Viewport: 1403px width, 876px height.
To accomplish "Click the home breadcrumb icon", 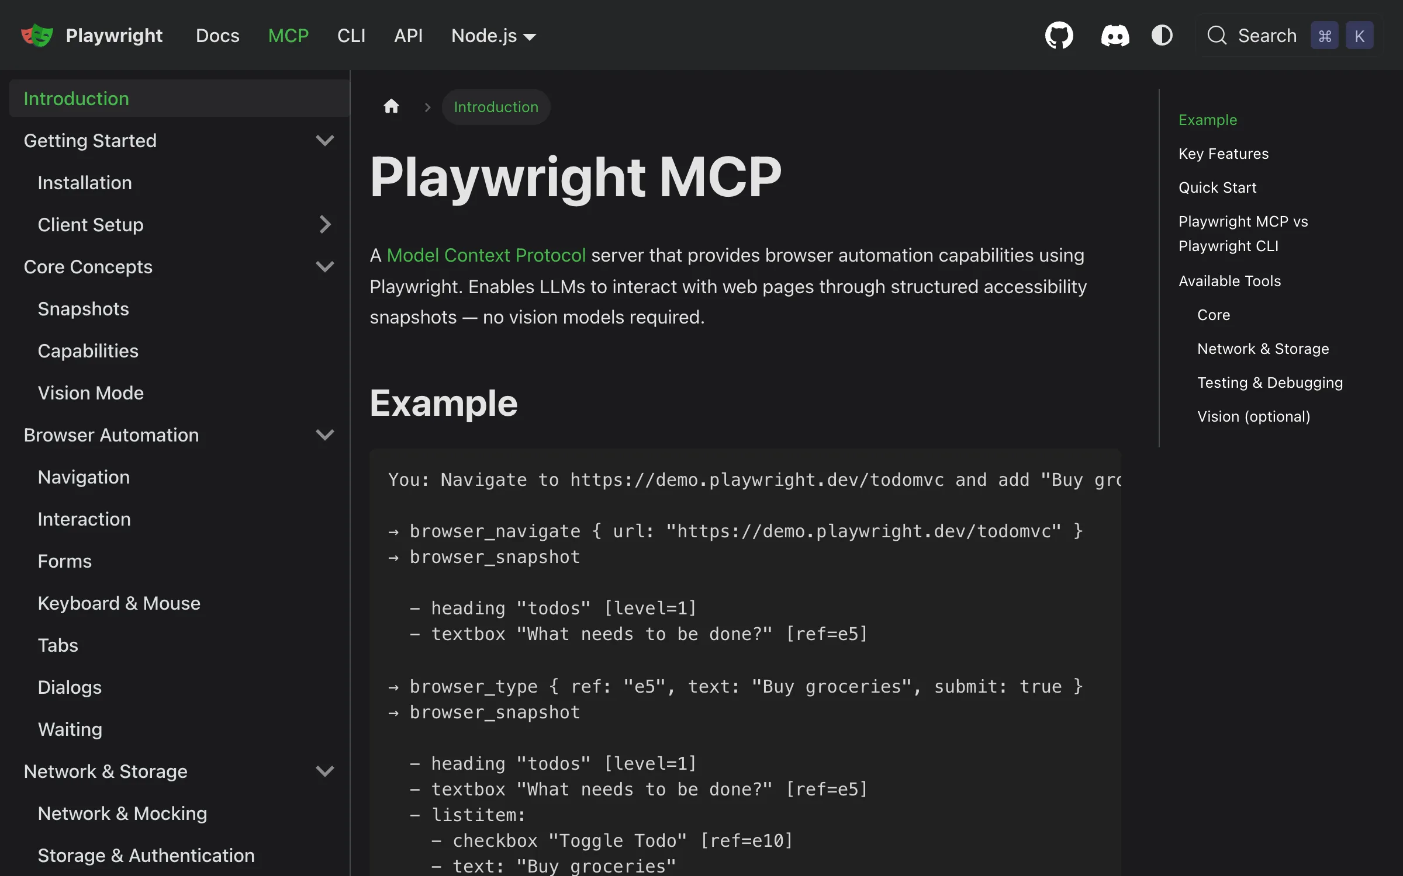I will pos(391,106).
